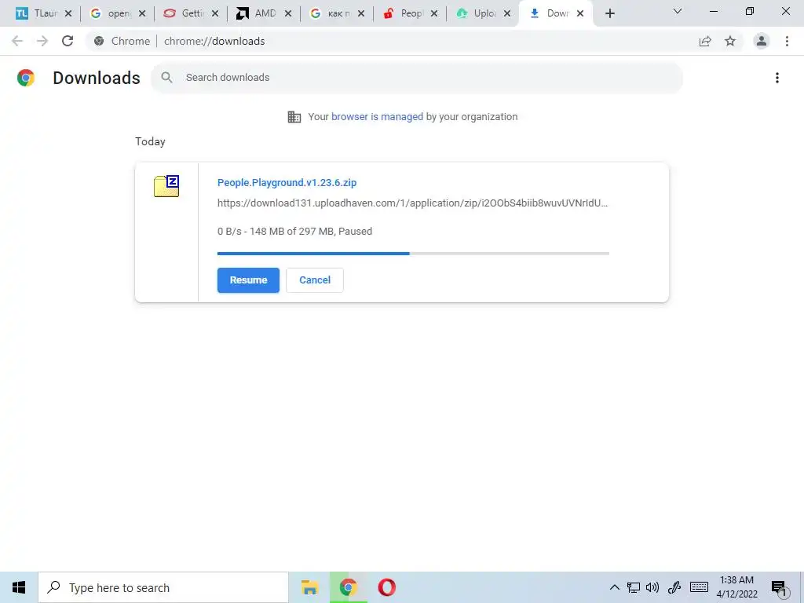Open the People.Playground.v1.23.6.zip file link
This screenshot has width=804, height=603.
(x=287, y=182)
